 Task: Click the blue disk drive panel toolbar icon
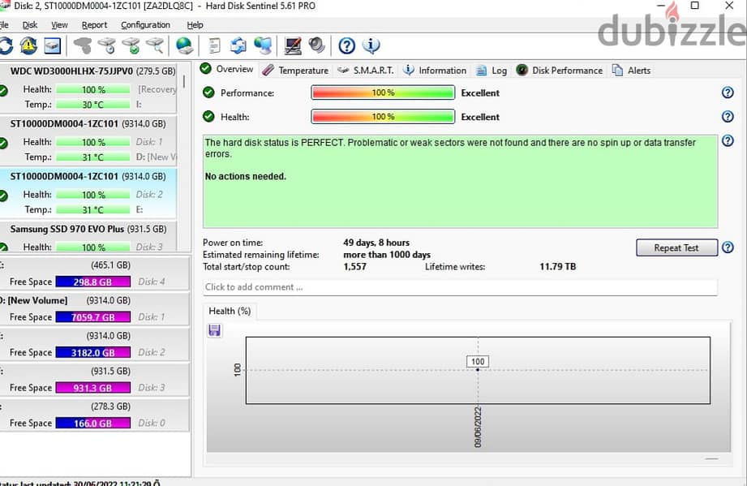[x=53, y=45]
